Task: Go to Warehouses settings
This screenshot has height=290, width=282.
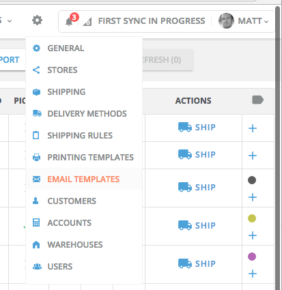Action: click(84, 245)
